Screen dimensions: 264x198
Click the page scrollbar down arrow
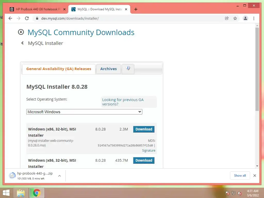pos(257,166)
